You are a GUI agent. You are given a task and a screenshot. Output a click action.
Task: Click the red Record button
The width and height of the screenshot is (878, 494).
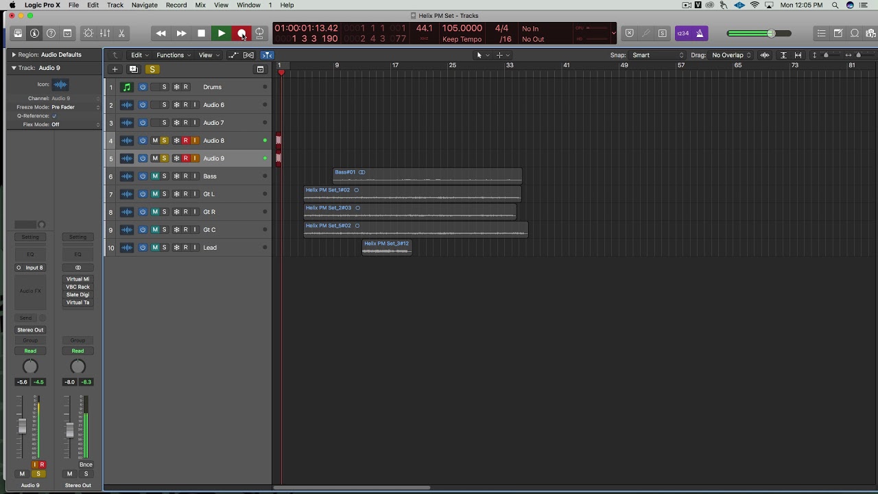[x=241, y=33]
